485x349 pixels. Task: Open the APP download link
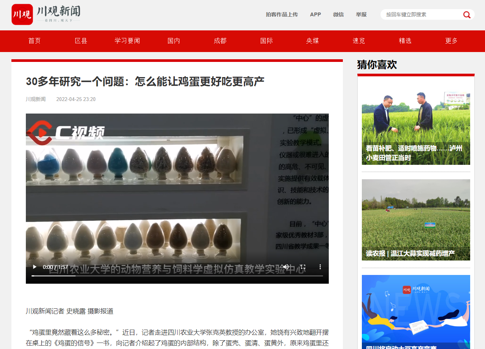coord(315,14)
